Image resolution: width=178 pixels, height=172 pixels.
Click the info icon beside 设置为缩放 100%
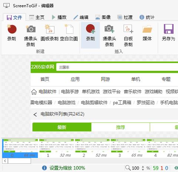pos(44,168)
